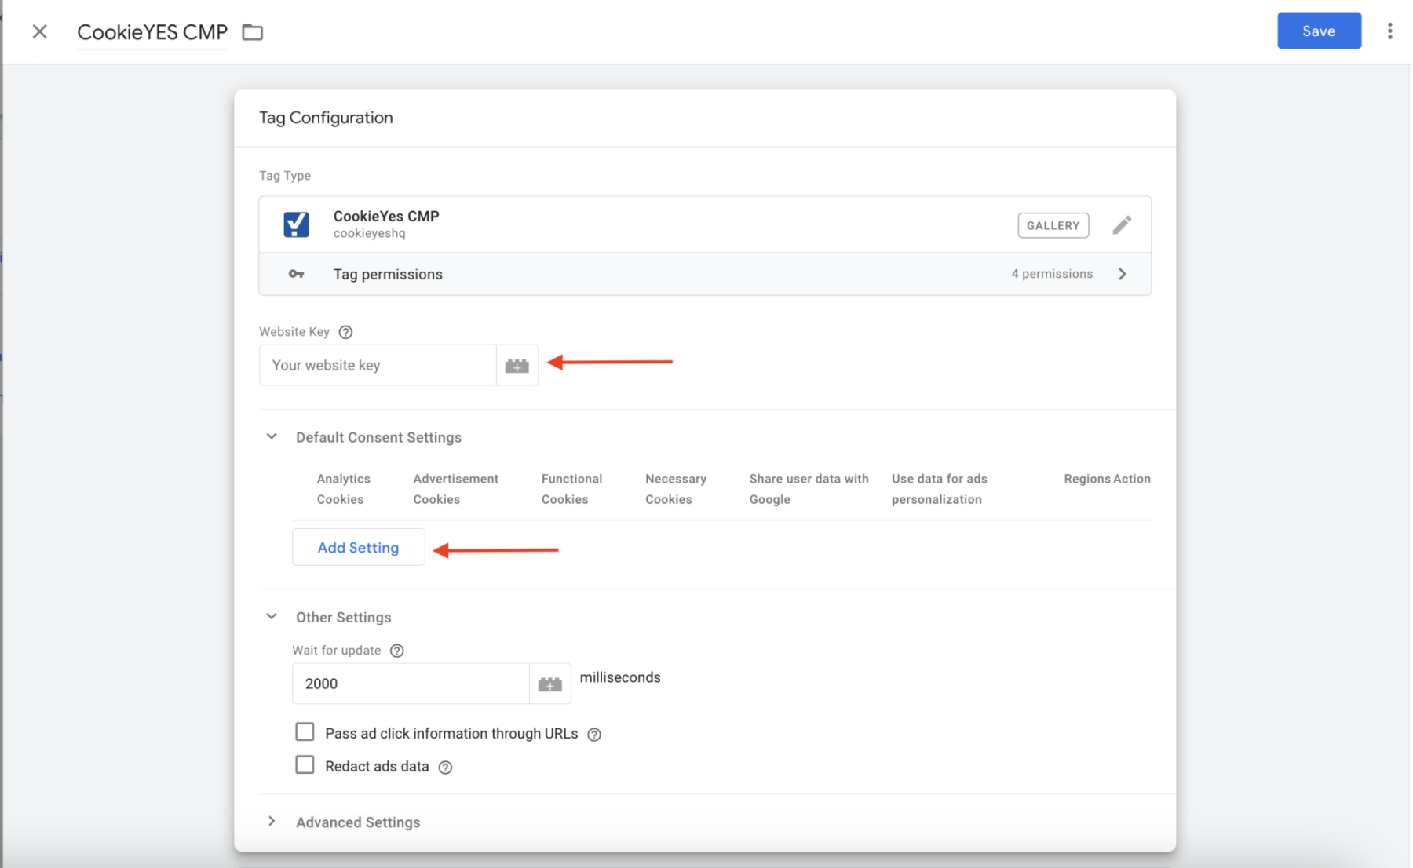Click the Share user data with Google header
The image size is (1413, 868).
point(809,489)
